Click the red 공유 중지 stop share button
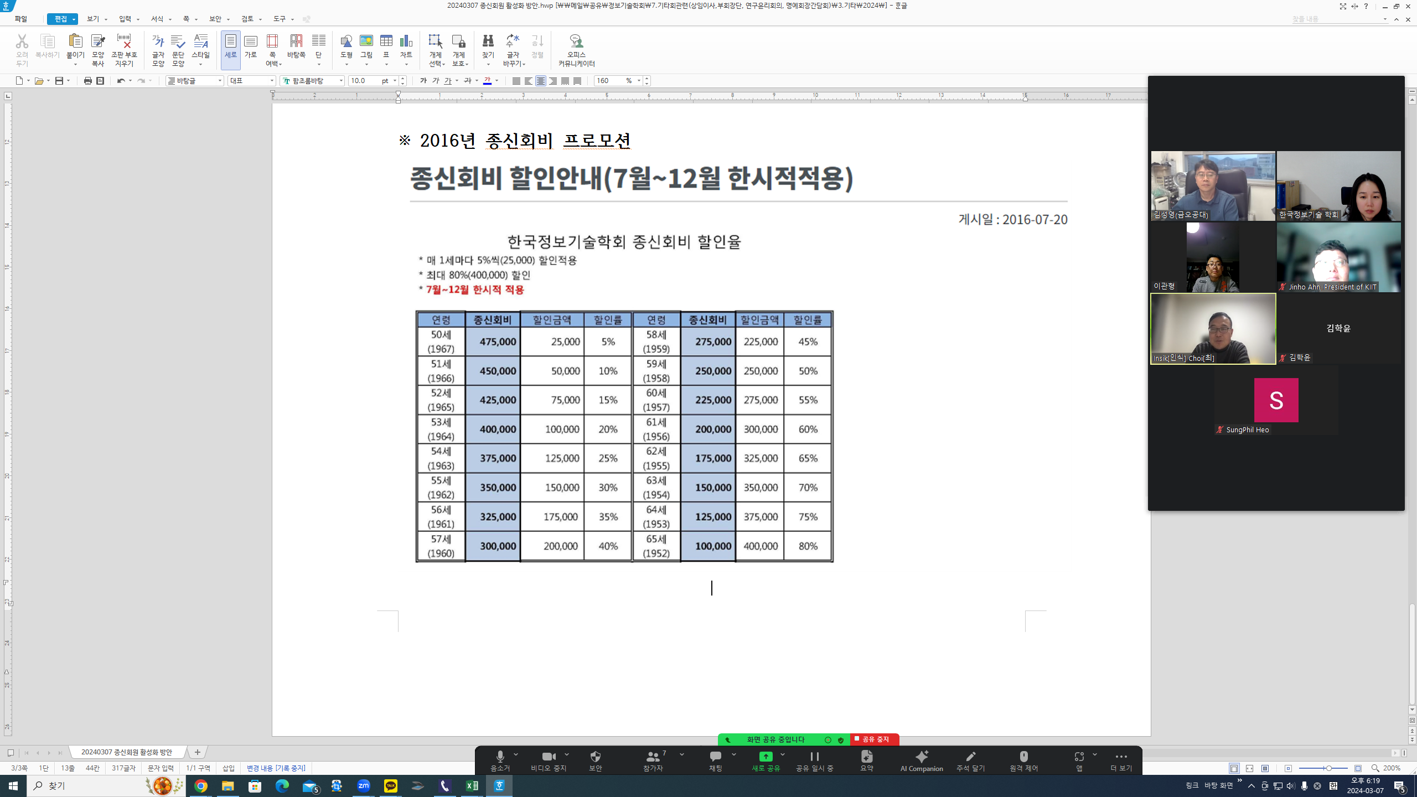 874,739
